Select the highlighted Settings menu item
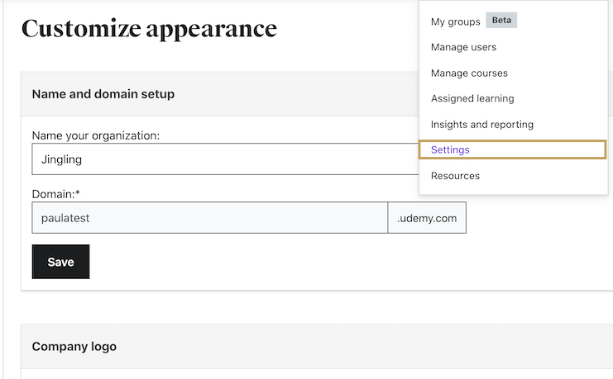Screen dimensions: 613x379 tap(450, 149)
